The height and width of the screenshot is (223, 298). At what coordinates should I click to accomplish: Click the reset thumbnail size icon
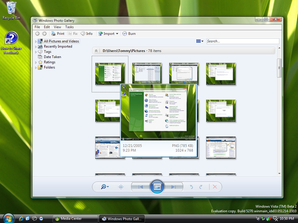121,187
